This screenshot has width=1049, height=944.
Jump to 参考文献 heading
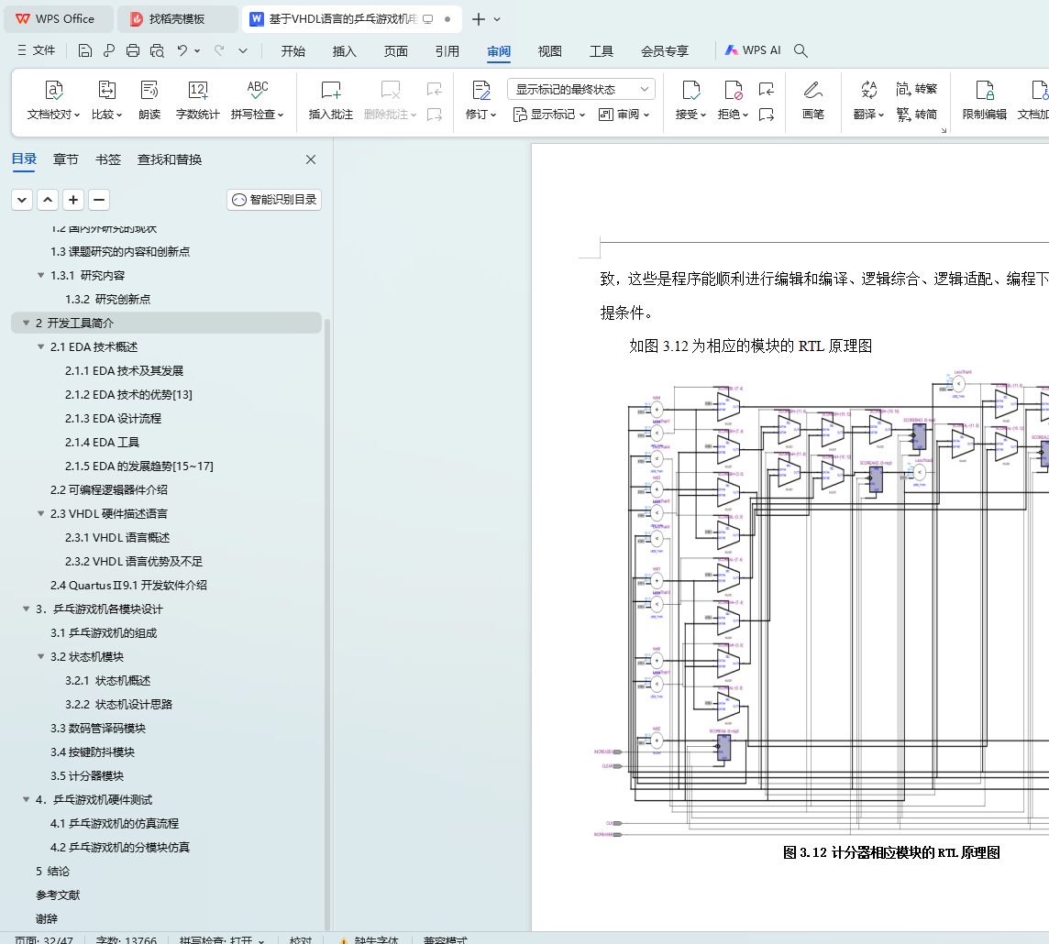[x=58, y=895]
